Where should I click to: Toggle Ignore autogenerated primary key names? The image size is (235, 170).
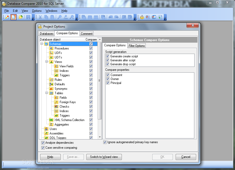point(105,142)
